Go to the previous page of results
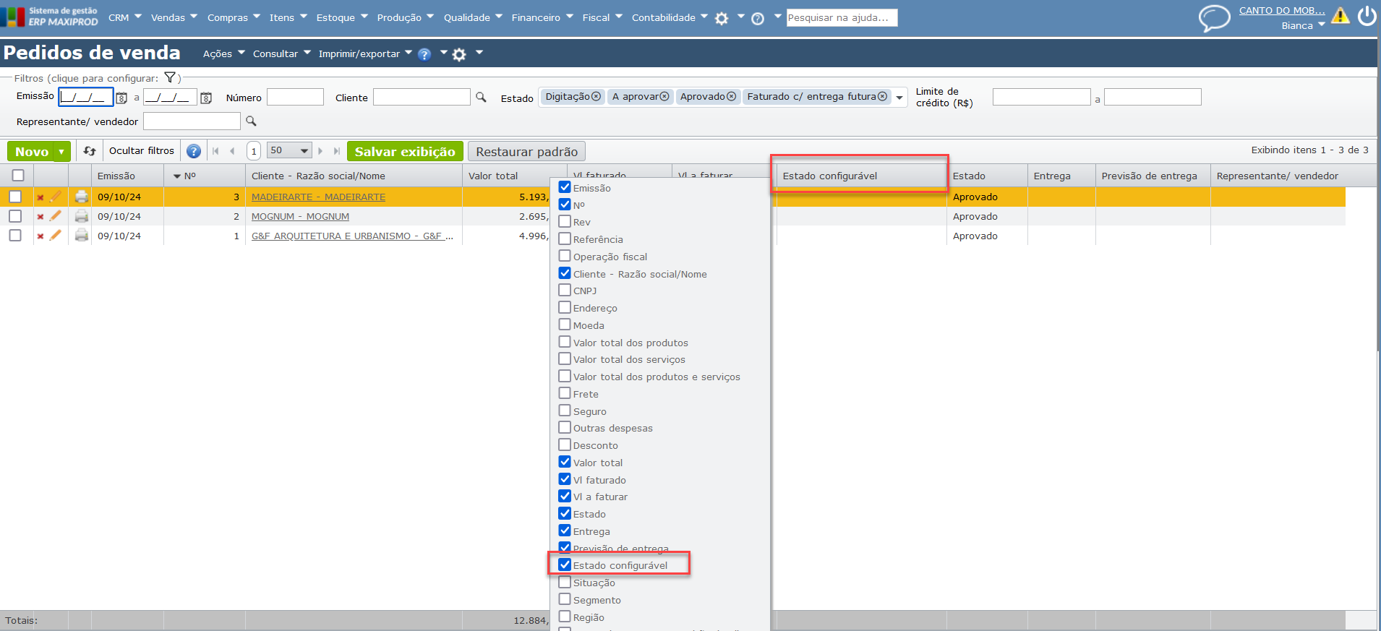This screenshot has height=631, width=1381. click(x=232, y=151)
